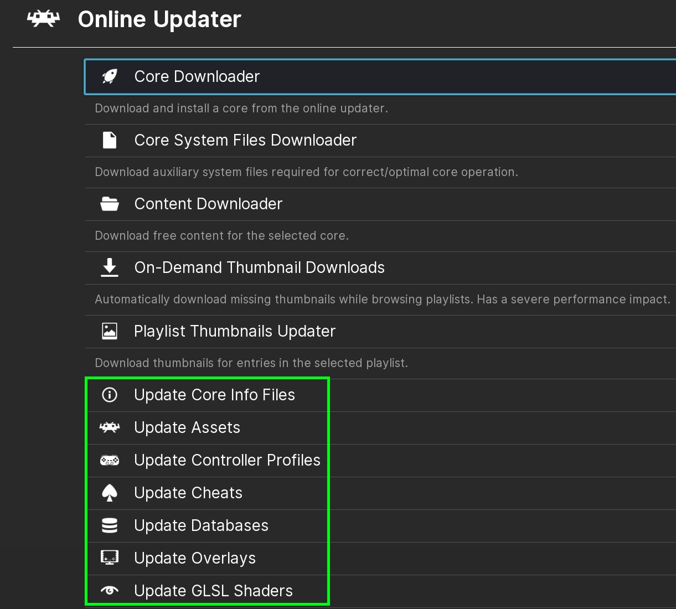Open Core System Files Downloader
Viewport: 676px width, 609px height.
[x=380, y=141]
